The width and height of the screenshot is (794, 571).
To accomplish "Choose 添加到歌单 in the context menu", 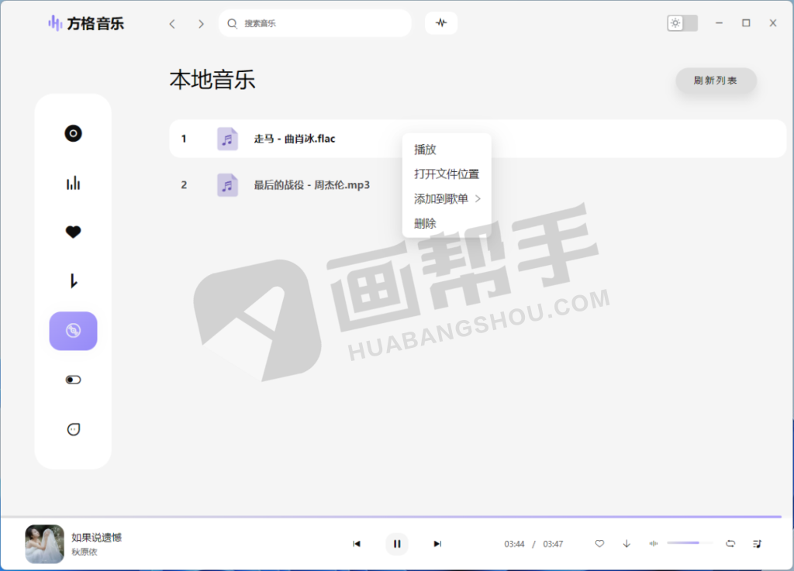I will click(440, 199).
